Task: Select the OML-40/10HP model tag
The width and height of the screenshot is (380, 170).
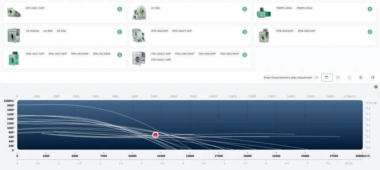Action: [x=80, y=54]
